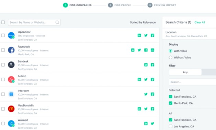Open the Intercom company name
Screen dimensions: 216x130
tap(23, 91)
